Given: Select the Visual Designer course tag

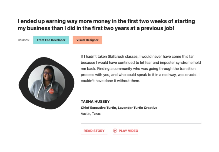Looking at the screenshot, I should 87,40.
